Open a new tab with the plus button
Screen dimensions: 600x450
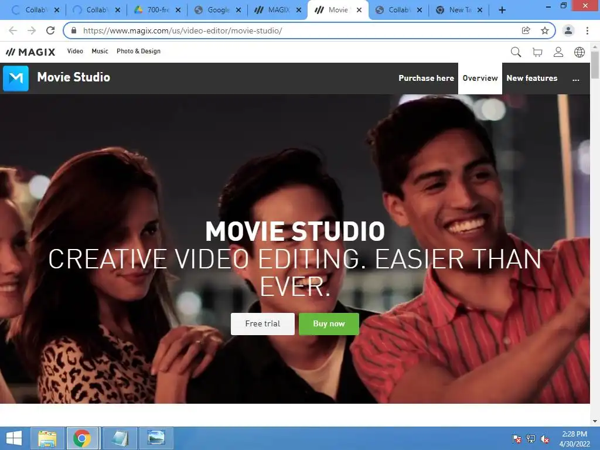[502, 11]
